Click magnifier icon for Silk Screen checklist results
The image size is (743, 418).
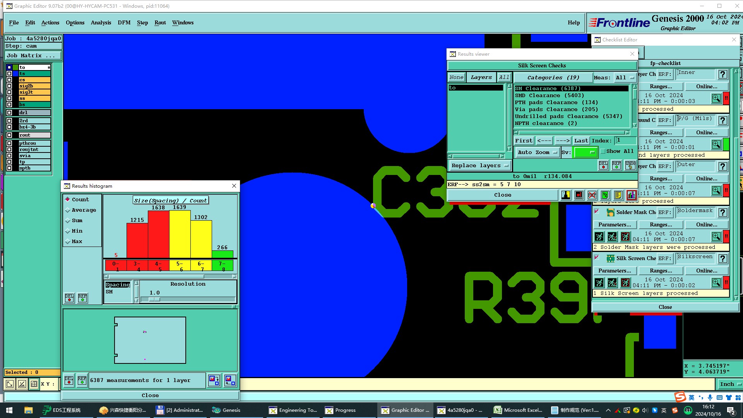[716, 283]
